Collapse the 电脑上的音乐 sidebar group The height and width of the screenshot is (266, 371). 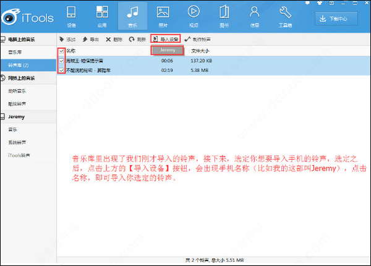pyautogui.click(x=28, y=40)
